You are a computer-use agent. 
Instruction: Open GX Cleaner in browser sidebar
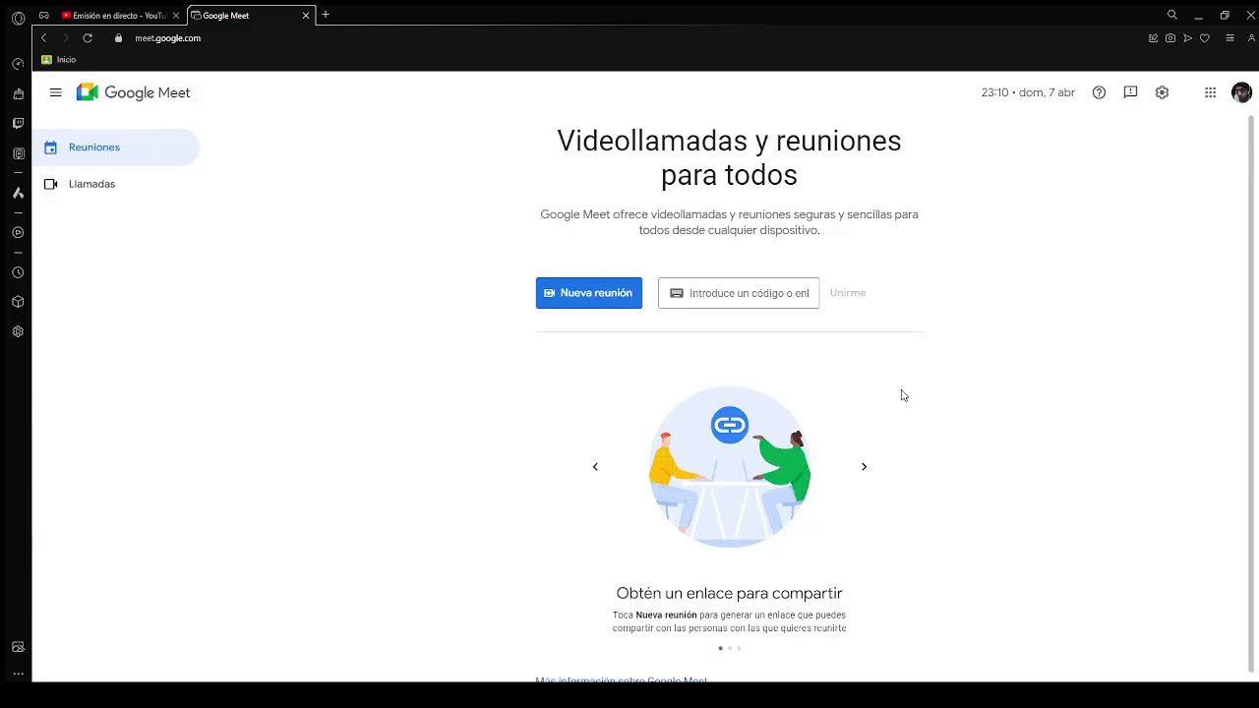[18, 94]
